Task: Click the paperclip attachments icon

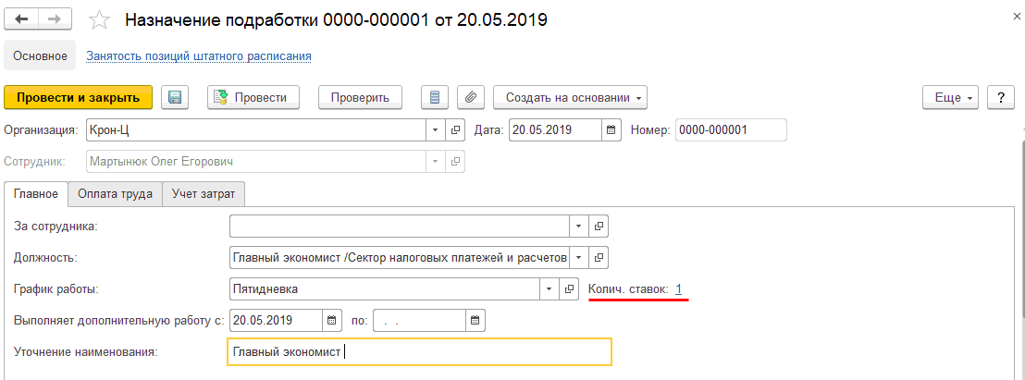Action: point(471,97)
